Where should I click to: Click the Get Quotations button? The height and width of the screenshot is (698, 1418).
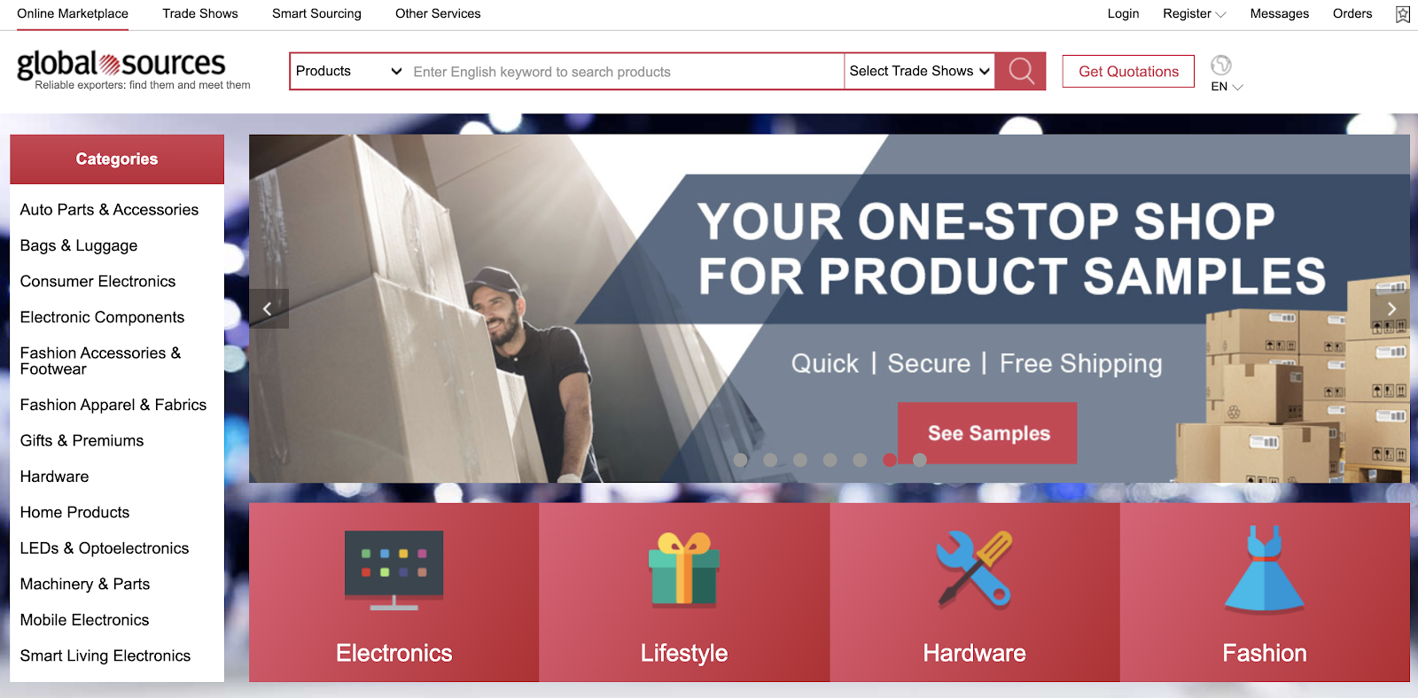(x=1128, y=72)
